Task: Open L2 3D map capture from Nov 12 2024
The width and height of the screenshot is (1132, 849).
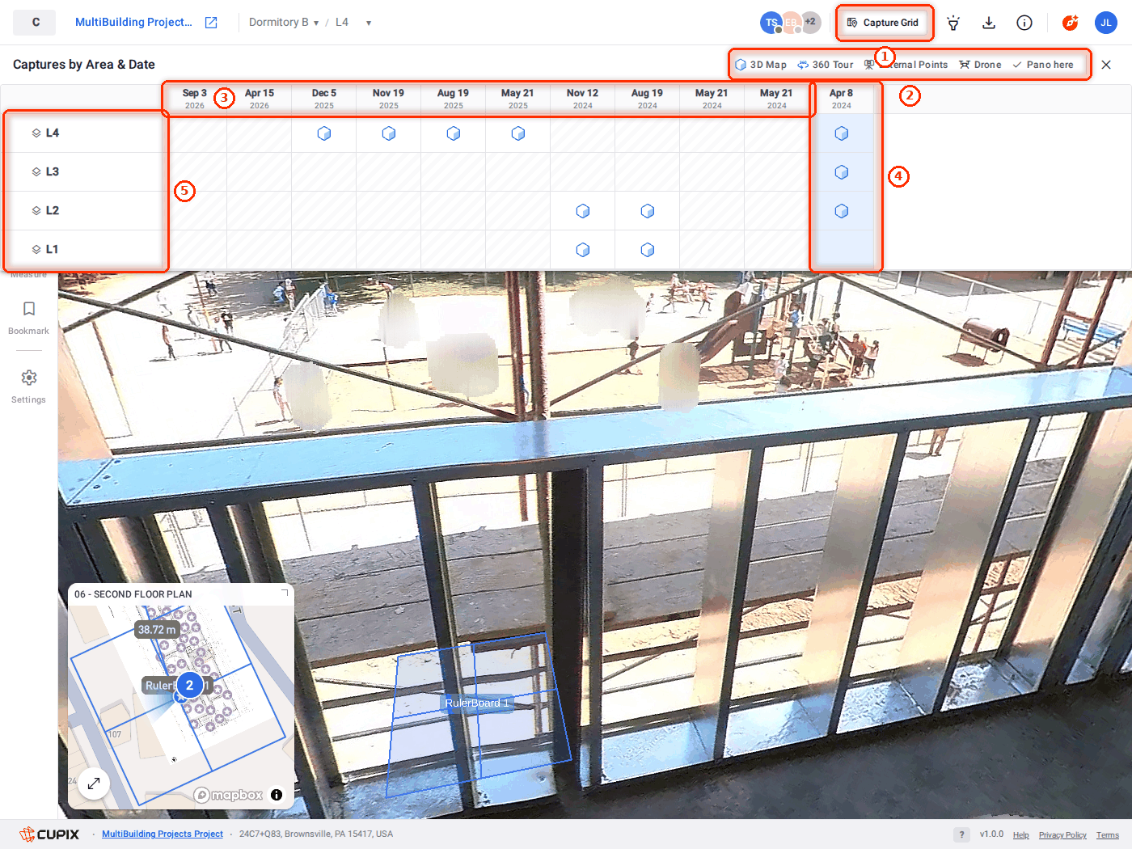Action: pos(583,211)
